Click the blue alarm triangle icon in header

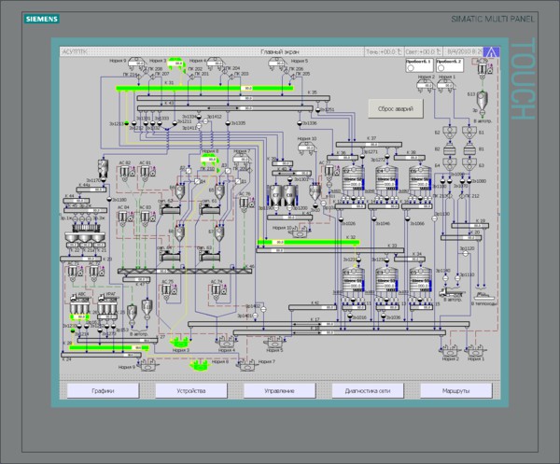pos(491,52)
